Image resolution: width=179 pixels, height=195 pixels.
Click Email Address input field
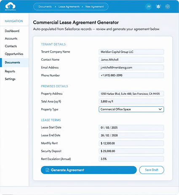(x=131, y=67)
